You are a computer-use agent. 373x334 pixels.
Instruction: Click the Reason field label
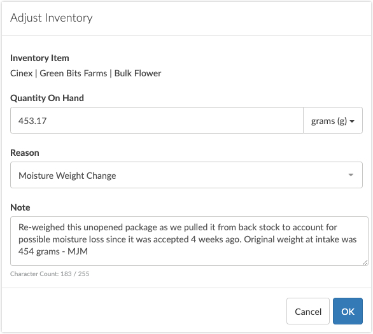click(x=25, y=153)
